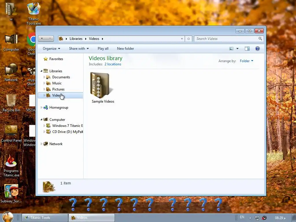Screen dimensions: 296x222
Task: Expand the Videos tree node
Action: (x=44, y=95)
